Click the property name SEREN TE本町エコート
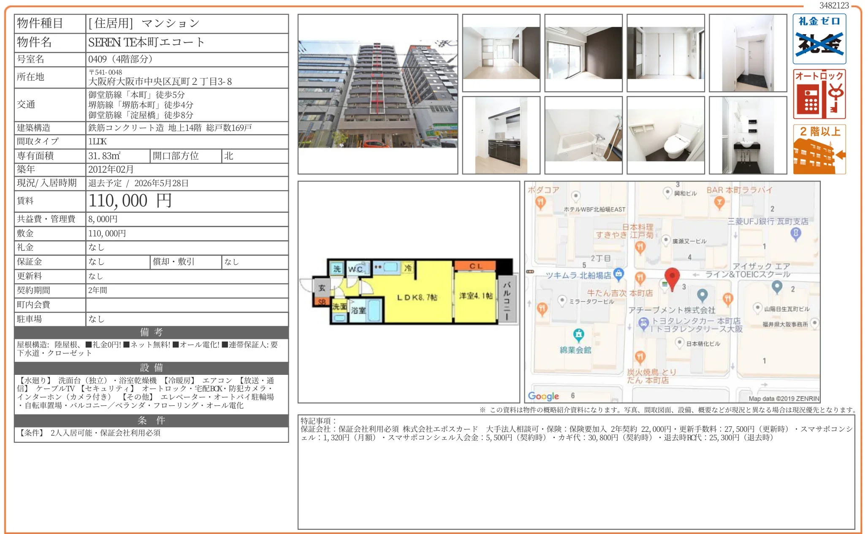This screenshot has height=534, width=868. [146, 42]
